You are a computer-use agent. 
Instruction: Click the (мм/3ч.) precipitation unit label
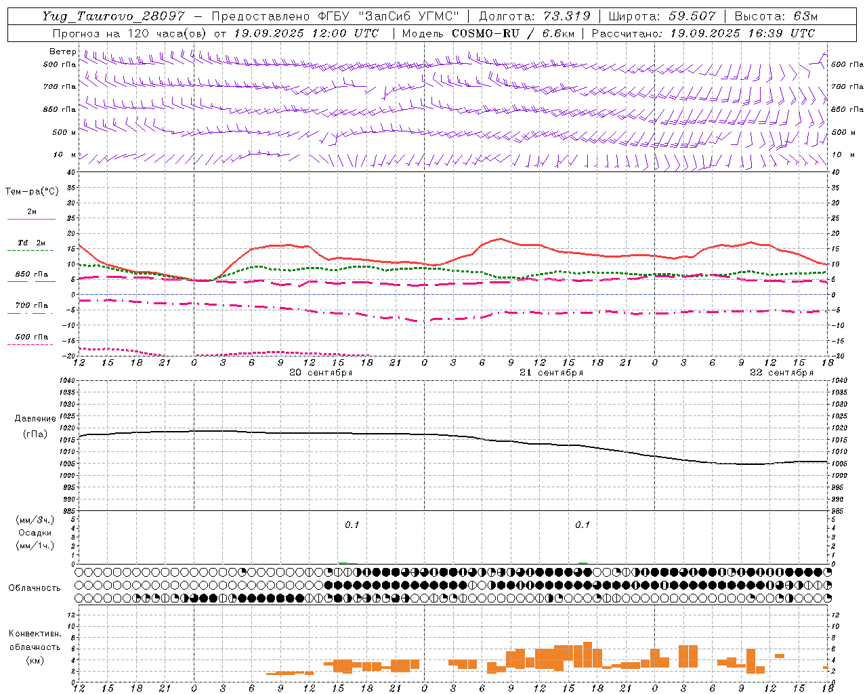click(35, 520)
